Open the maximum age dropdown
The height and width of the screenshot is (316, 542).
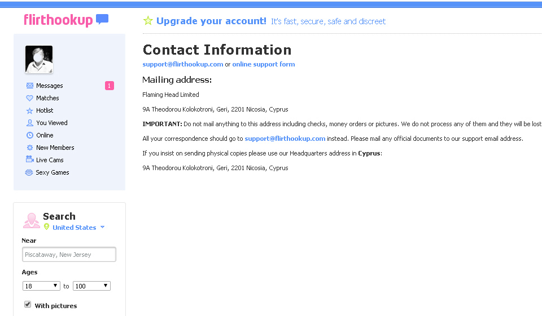click(91, 286)
